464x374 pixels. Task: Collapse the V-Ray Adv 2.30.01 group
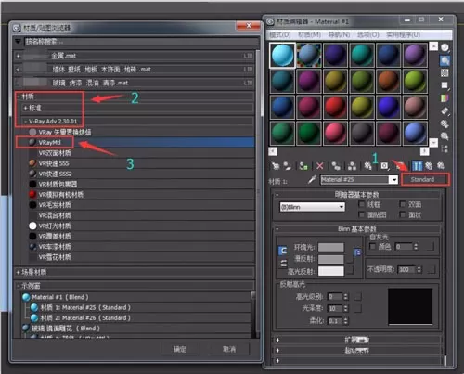click(26, 122)
